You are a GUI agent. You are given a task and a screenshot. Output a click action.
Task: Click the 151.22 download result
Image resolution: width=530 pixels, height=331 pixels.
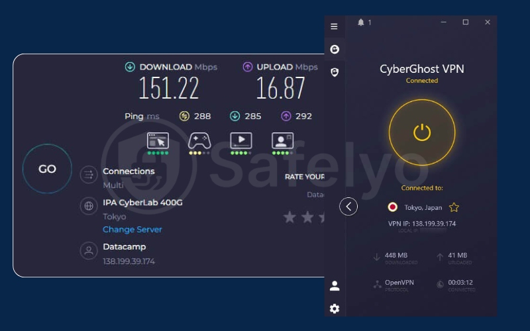pyautogui.click(x=169, y=88)
